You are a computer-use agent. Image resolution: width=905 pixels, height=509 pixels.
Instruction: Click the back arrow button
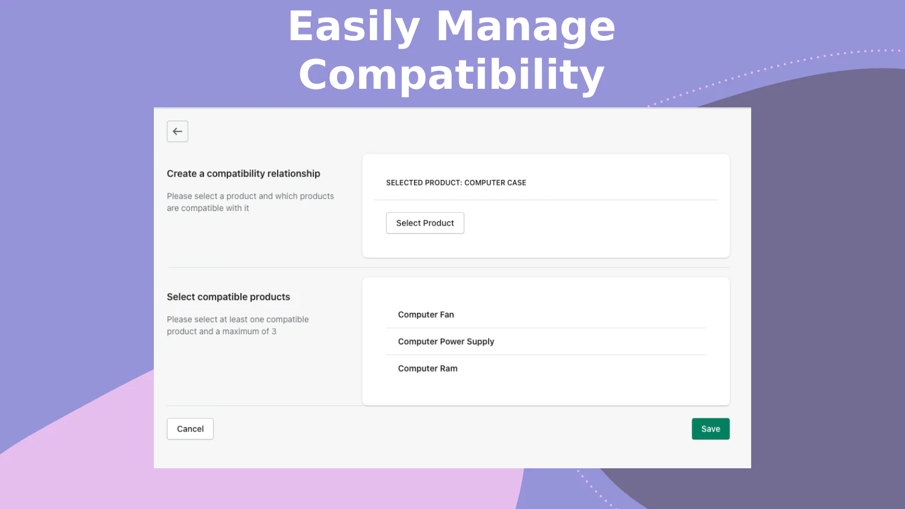tap(178, 131)
